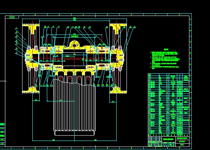Screen dimensions: 210x150
Task: Select part callout number 7 at left
Action: 17,52
